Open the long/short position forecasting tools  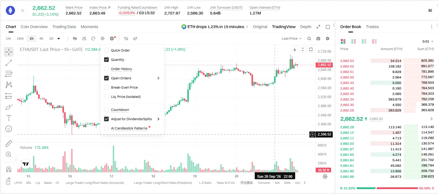pos(9,96)
